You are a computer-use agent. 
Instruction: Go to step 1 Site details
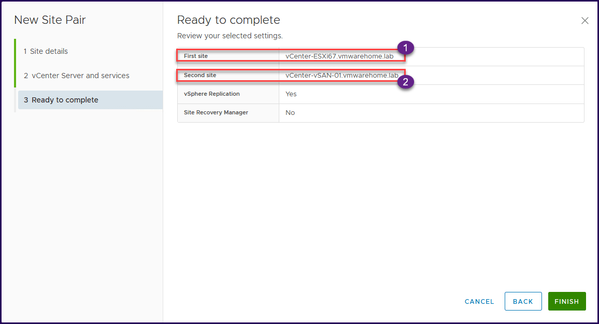(46, 51)
